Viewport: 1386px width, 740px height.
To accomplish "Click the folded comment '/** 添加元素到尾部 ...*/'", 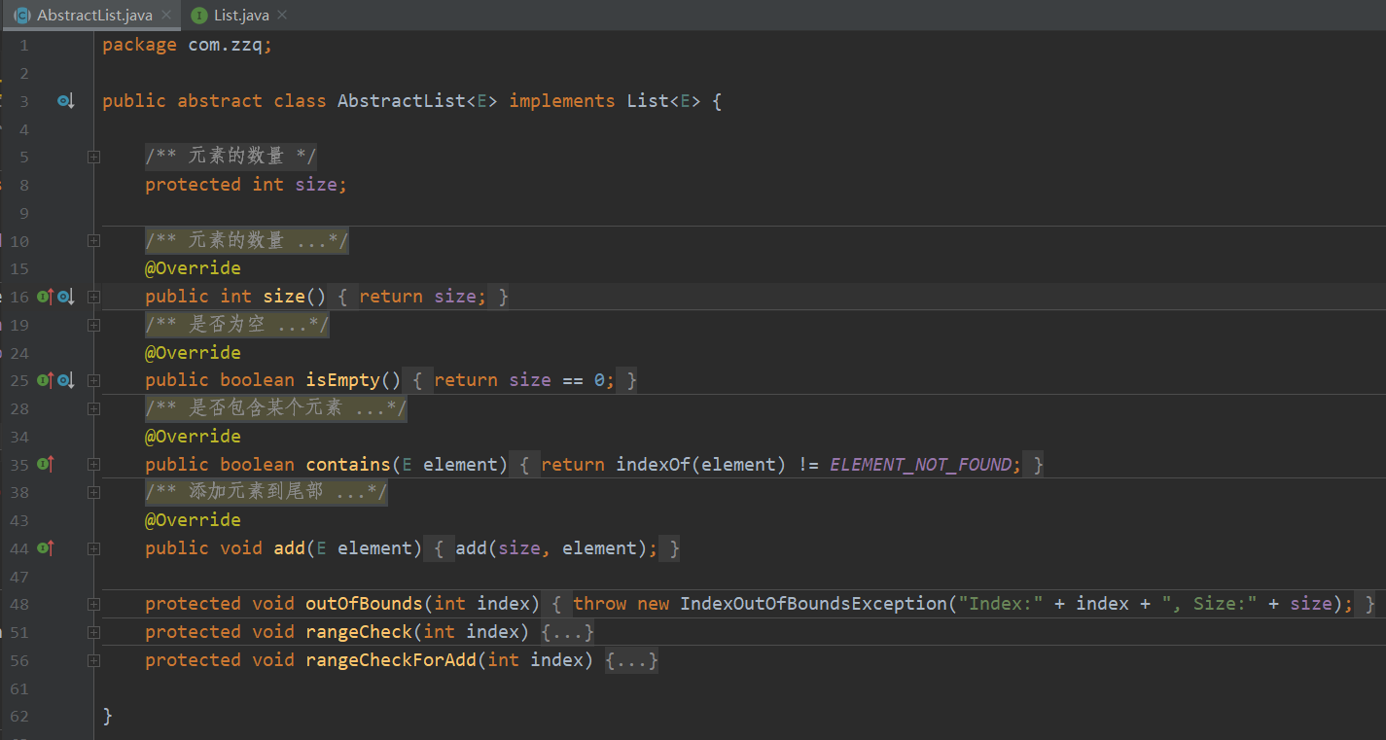I will (x=266, y=492).
